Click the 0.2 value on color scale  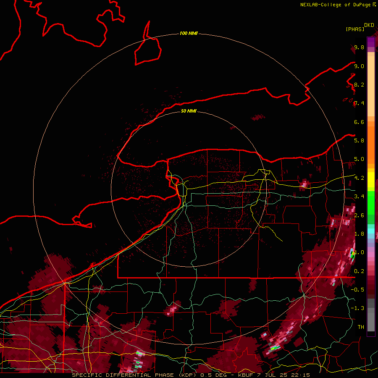coord(359,271)
